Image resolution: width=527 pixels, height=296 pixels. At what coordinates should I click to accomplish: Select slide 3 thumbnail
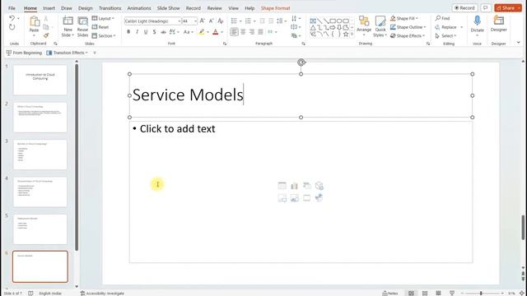(x=40, y=155)
